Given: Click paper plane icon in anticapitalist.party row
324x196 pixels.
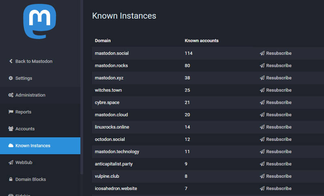Looking at the screenshot, I should tap(262, 164).
